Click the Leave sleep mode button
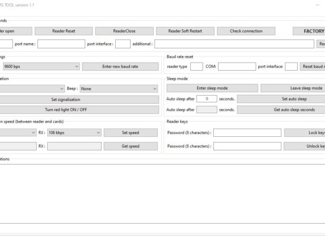The height and width of the screenshot is (236, 325). click(x=292, y=88)
